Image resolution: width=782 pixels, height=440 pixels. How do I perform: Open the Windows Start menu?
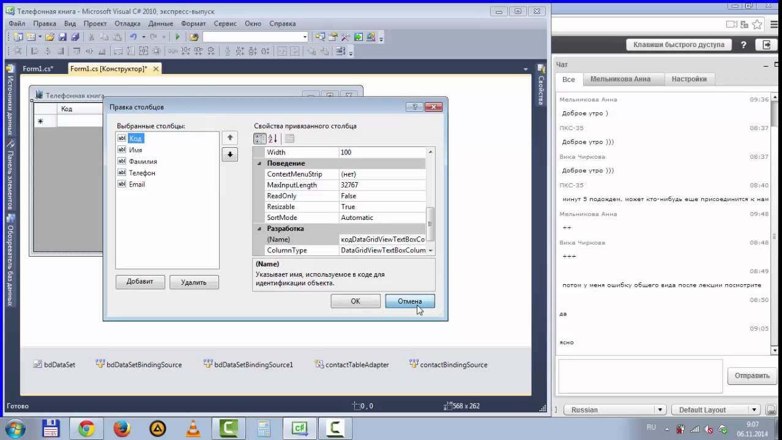15,429
